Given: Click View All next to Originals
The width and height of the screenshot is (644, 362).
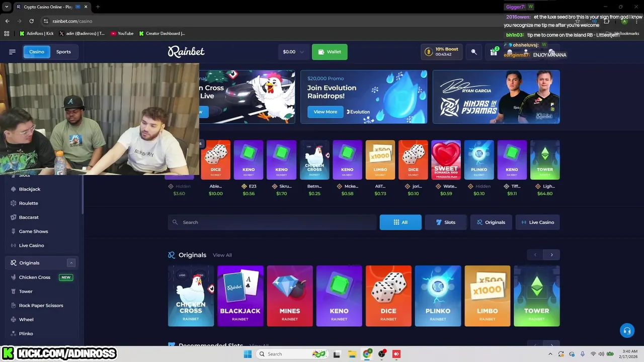Looking at the screenshot, I should point(222,255).
